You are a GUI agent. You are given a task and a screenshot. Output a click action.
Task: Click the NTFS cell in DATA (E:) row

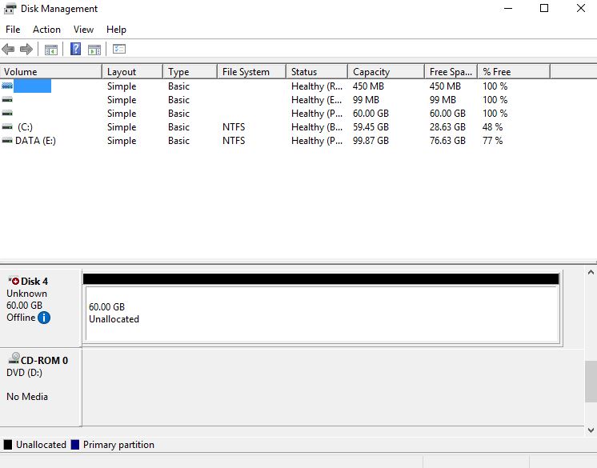tap(234, 141)
